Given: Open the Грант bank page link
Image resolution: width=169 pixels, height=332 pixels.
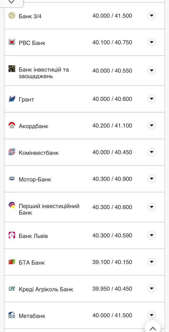Looking at the screenshot, I should [x=27, y=99].
